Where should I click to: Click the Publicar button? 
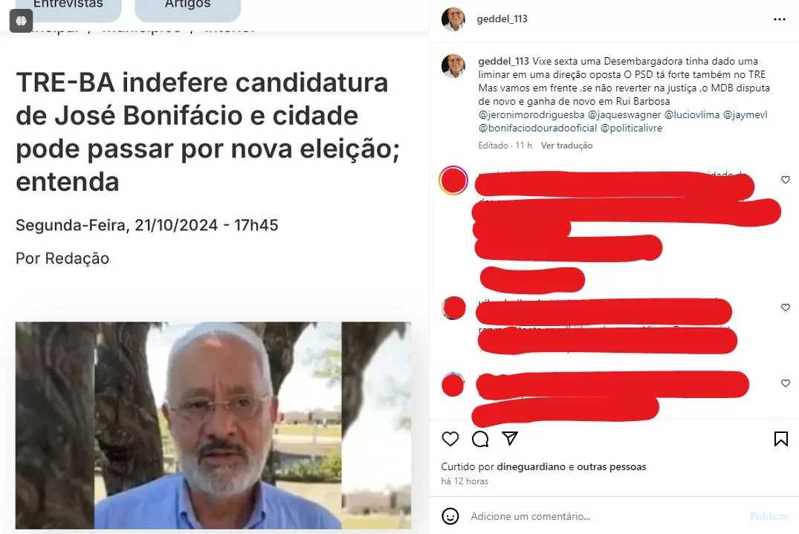[769, 516]
